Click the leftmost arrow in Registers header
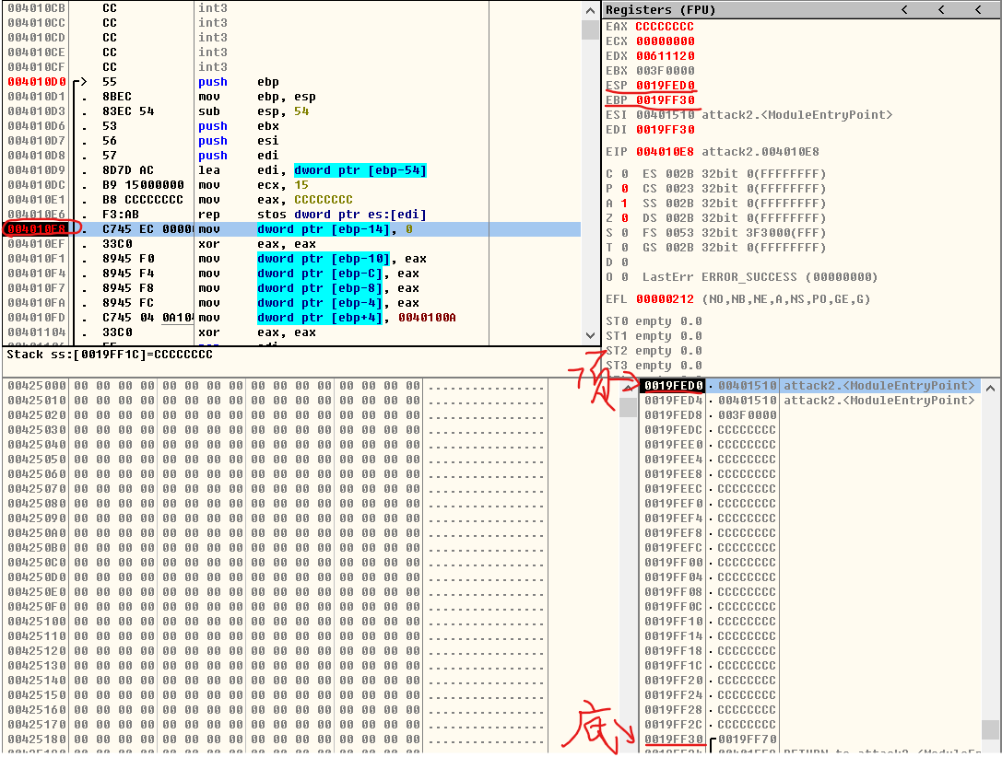 pos(904,10)
